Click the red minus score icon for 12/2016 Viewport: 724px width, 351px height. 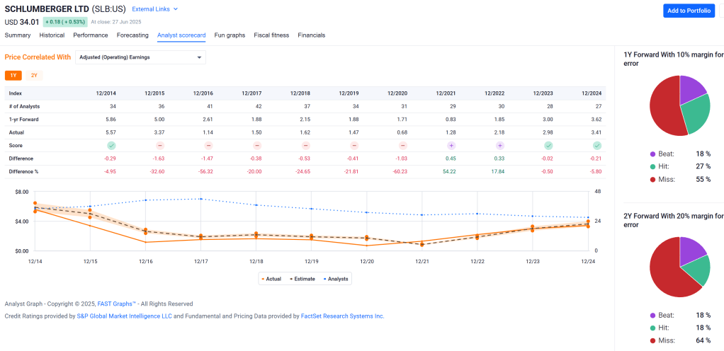[209, 145]
